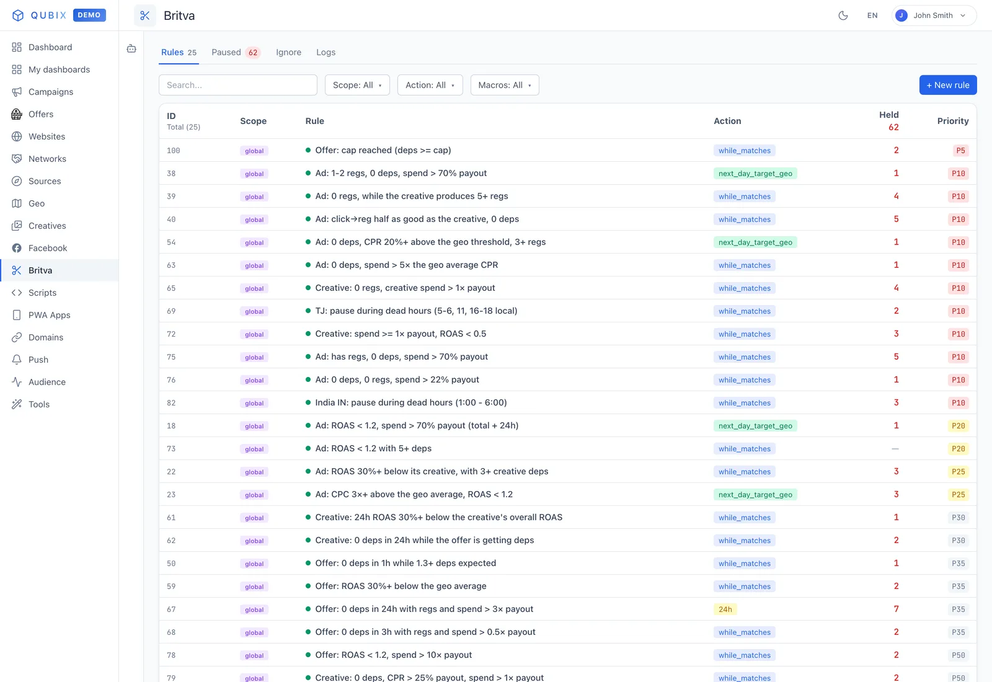This screenshot has width=992, height=682.
Task: Click the P5 priority badge
Action: coord(960,151)
